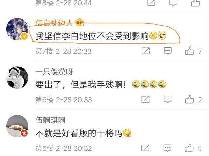Open profile of user 信白枕边人
Screen dimensions: 209x156
(54, 23)
